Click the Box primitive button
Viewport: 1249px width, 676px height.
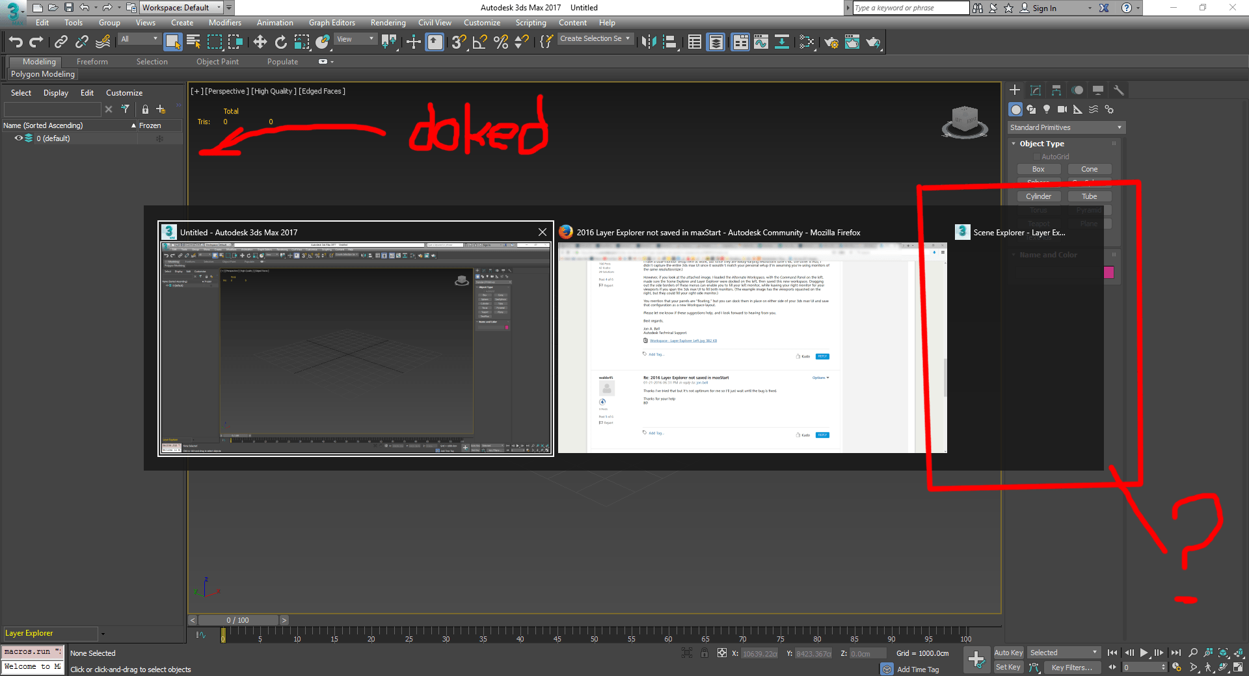click(x=1038, y=169)
